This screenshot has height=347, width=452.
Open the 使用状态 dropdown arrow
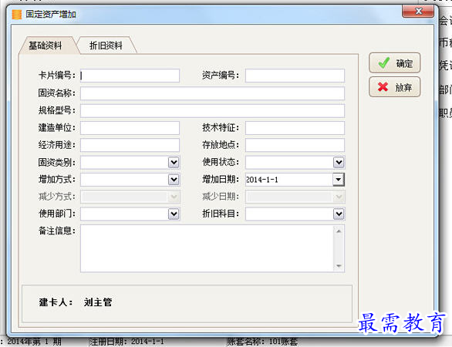(x=339, y=162)
